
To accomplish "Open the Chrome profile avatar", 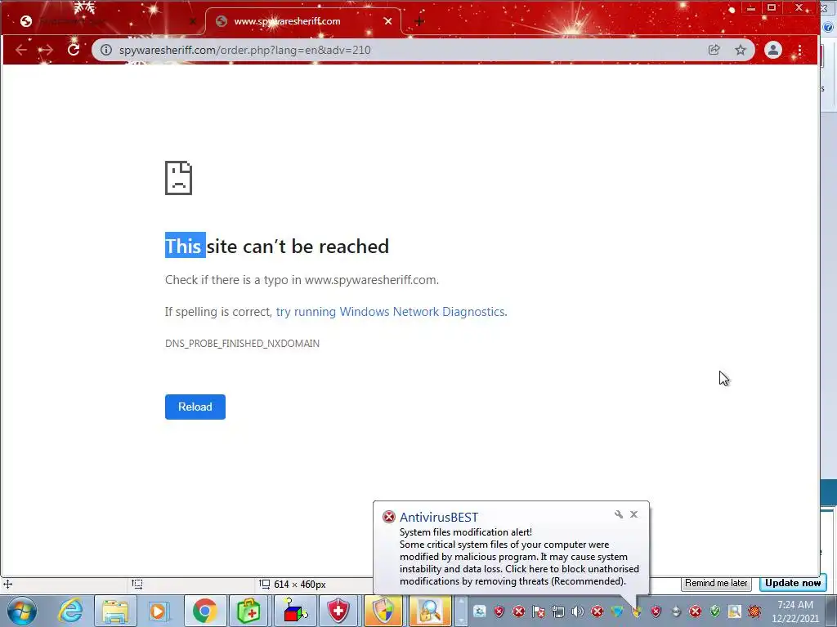I will [x=773, y=50].
